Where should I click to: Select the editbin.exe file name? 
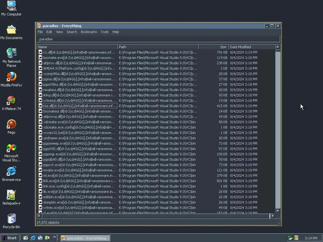click(x=79, y=197)
